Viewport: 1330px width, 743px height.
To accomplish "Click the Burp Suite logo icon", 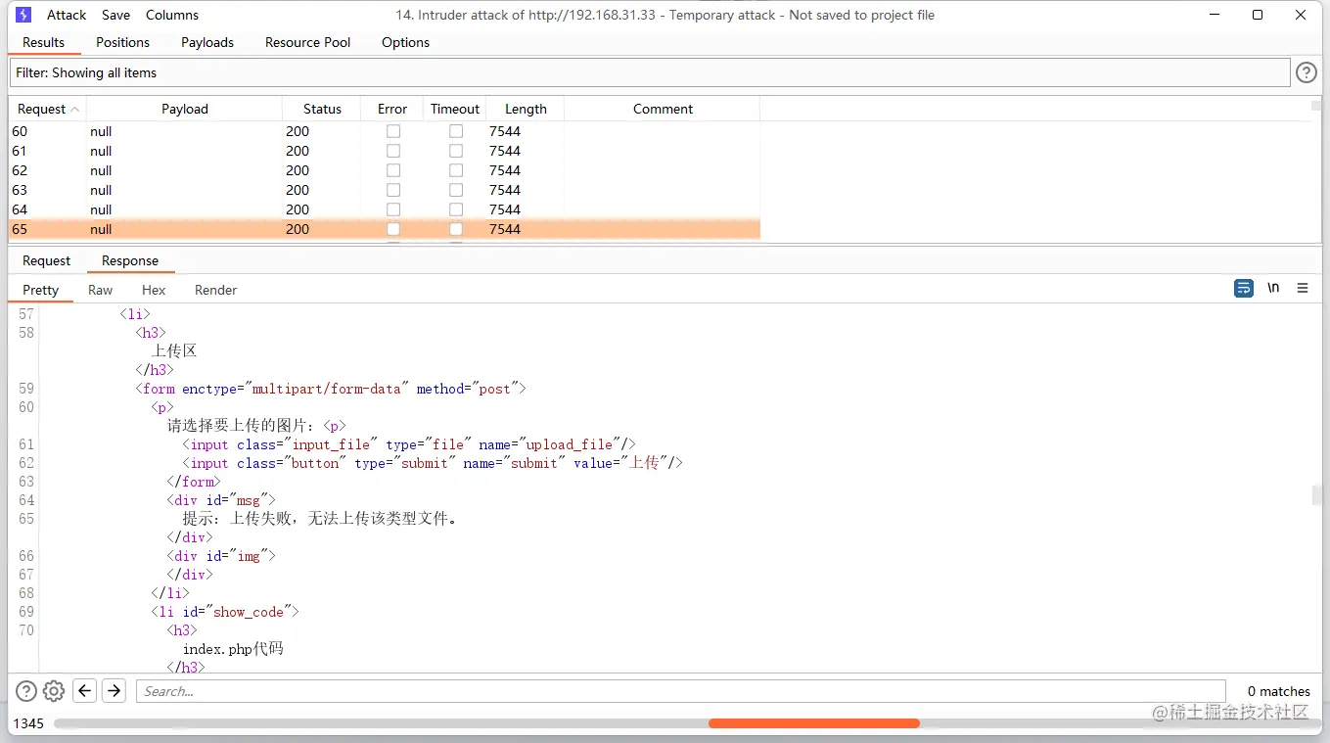I will pos(23,15).
